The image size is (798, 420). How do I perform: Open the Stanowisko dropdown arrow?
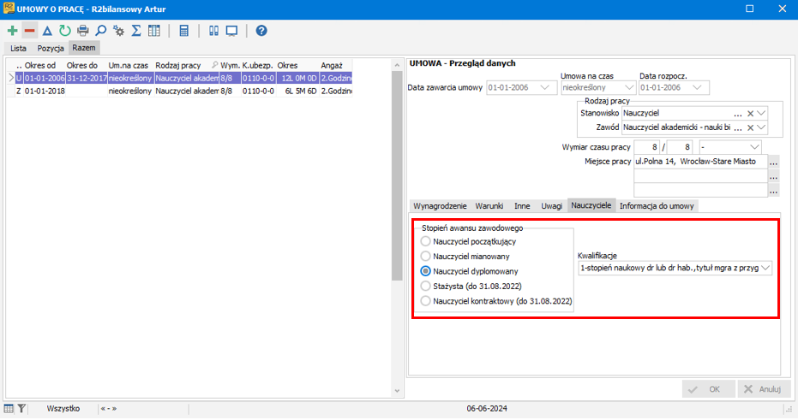point(761,113)
